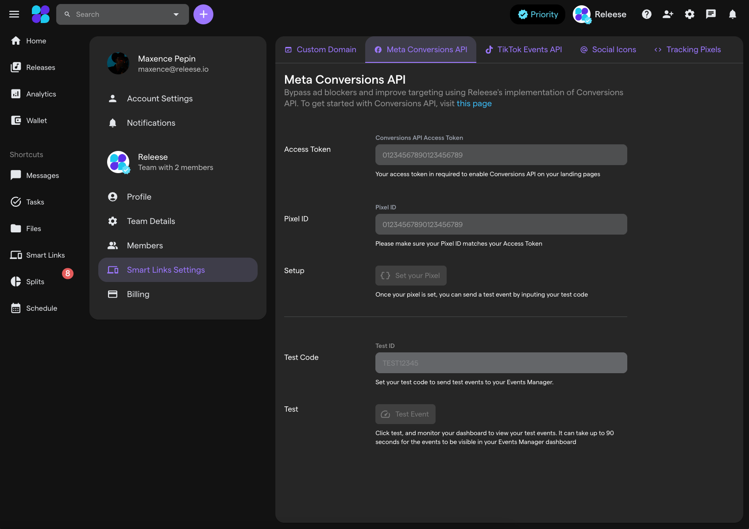Open Notifications settings
This screenshot has height=529, width=749.
[178, 123]
